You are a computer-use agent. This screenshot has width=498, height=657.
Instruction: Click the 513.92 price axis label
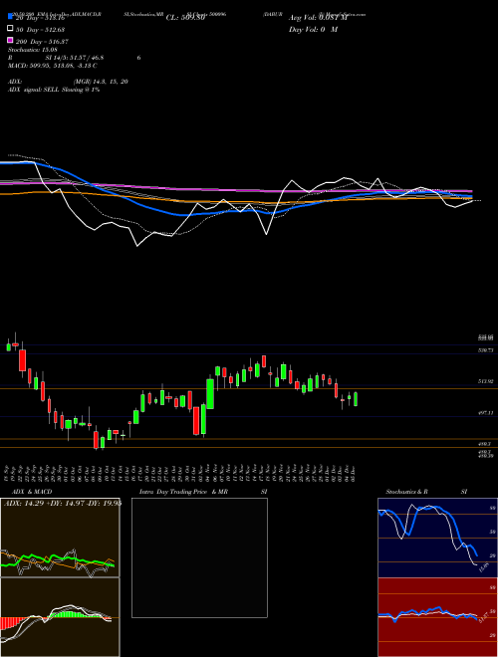(x=485, y=381)
